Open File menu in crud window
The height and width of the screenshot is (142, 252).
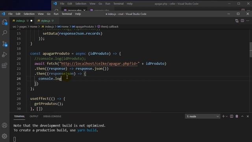(11, 14)
